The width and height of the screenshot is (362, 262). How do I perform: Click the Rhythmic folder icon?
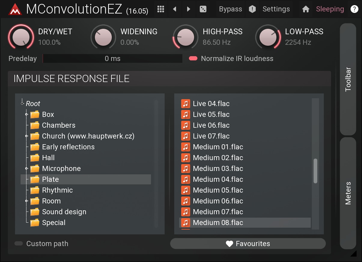coord(35,190)
